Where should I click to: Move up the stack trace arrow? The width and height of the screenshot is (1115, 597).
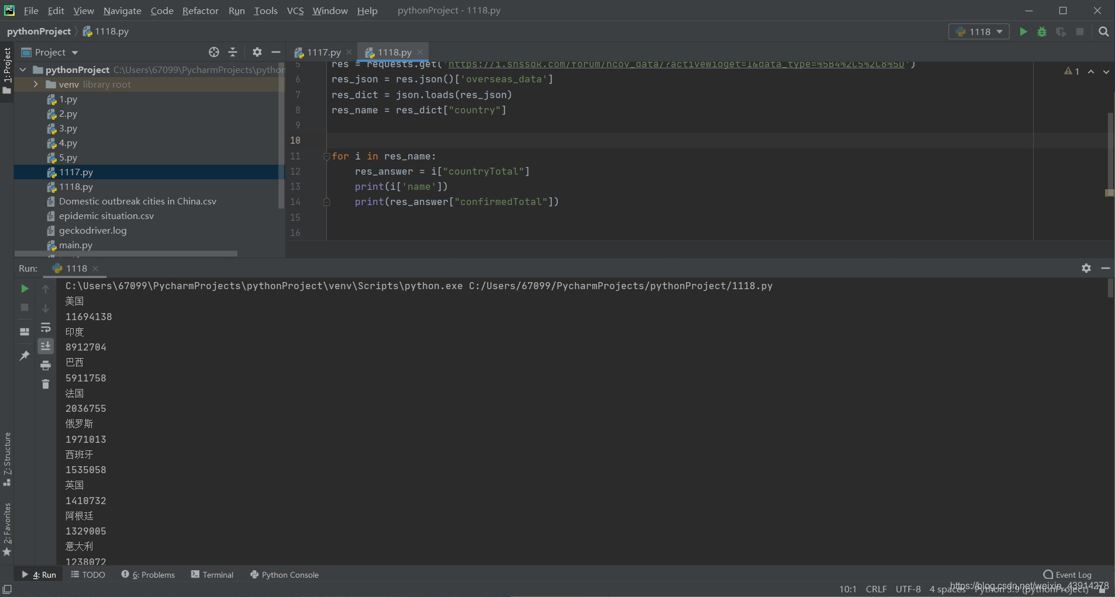(46, 289)
